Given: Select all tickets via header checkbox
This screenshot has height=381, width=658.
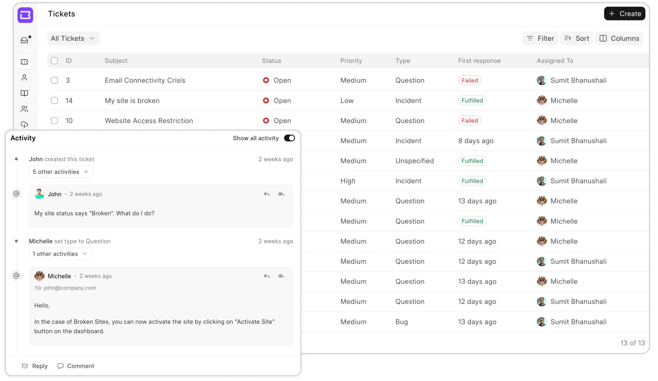Looking at the screenshot, I should click(54, 60).
